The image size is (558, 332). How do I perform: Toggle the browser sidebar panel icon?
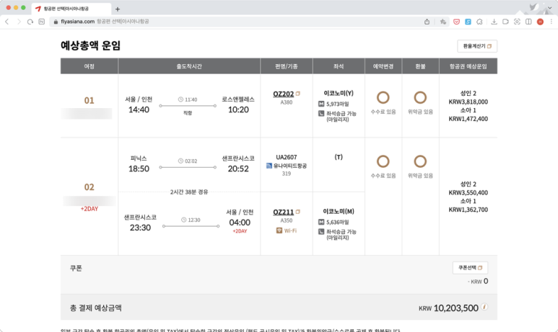pyautogui.click(x=528, y=22)
